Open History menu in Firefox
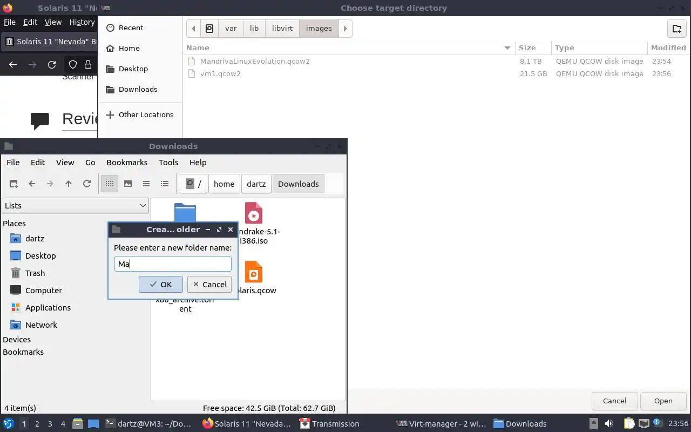The height and width of the screenshot is (432, 691). point(82,22)
